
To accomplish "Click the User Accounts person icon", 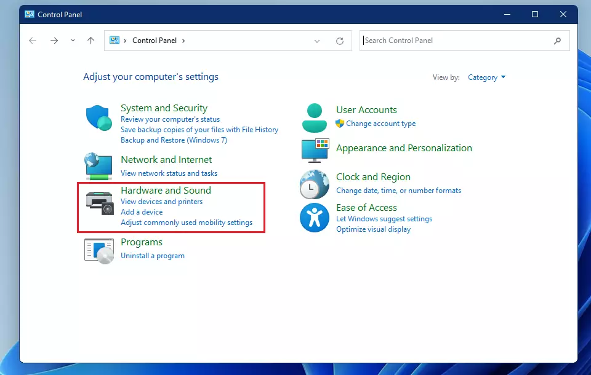I will click(315, 118).
